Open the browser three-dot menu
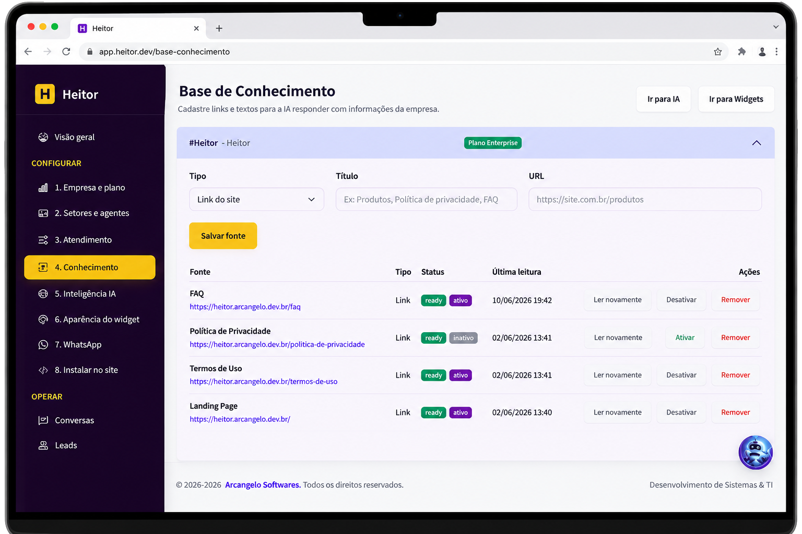 point(776,52)
